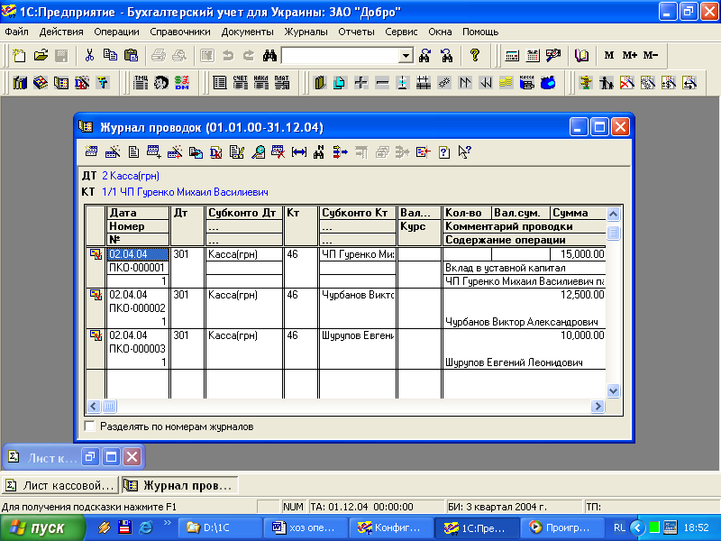
Task: Click journal vertical scrollbar down arrow
Action: point(613,390)
